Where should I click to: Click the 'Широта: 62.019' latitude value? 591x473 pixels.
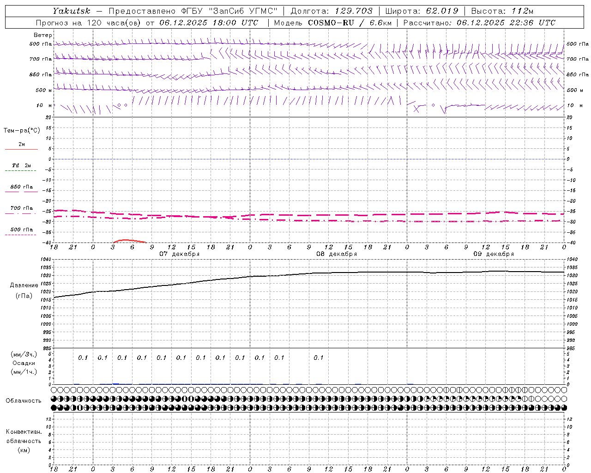[x=421, y=11]
